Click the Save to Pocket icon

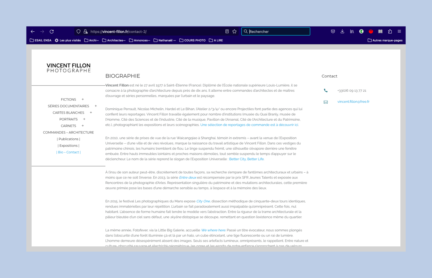pyautogui.click(x=333, y=32)
